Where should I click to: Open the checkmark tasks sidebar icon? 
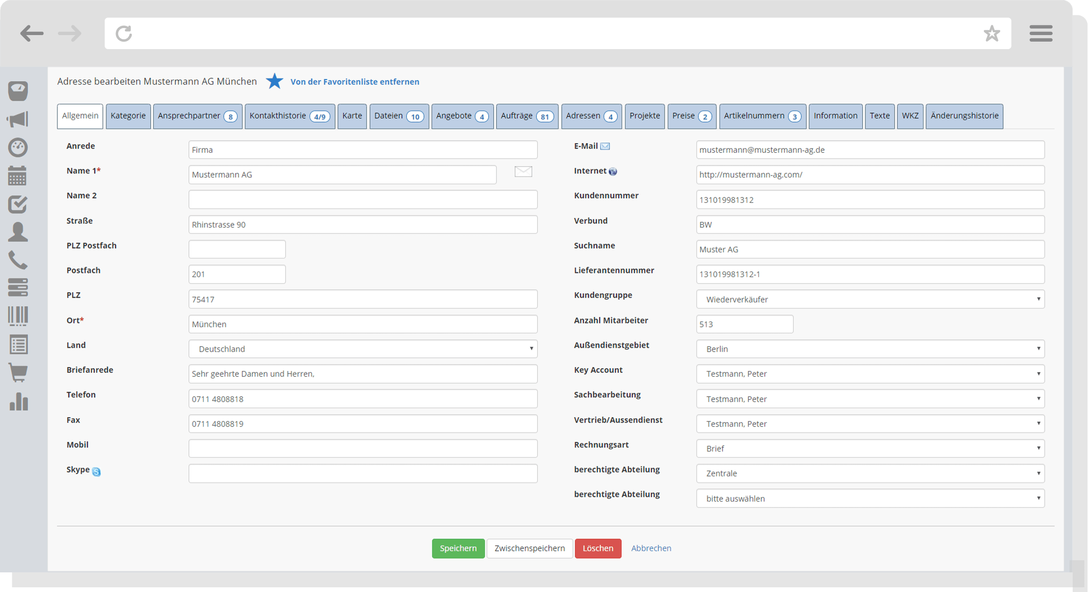18,204
